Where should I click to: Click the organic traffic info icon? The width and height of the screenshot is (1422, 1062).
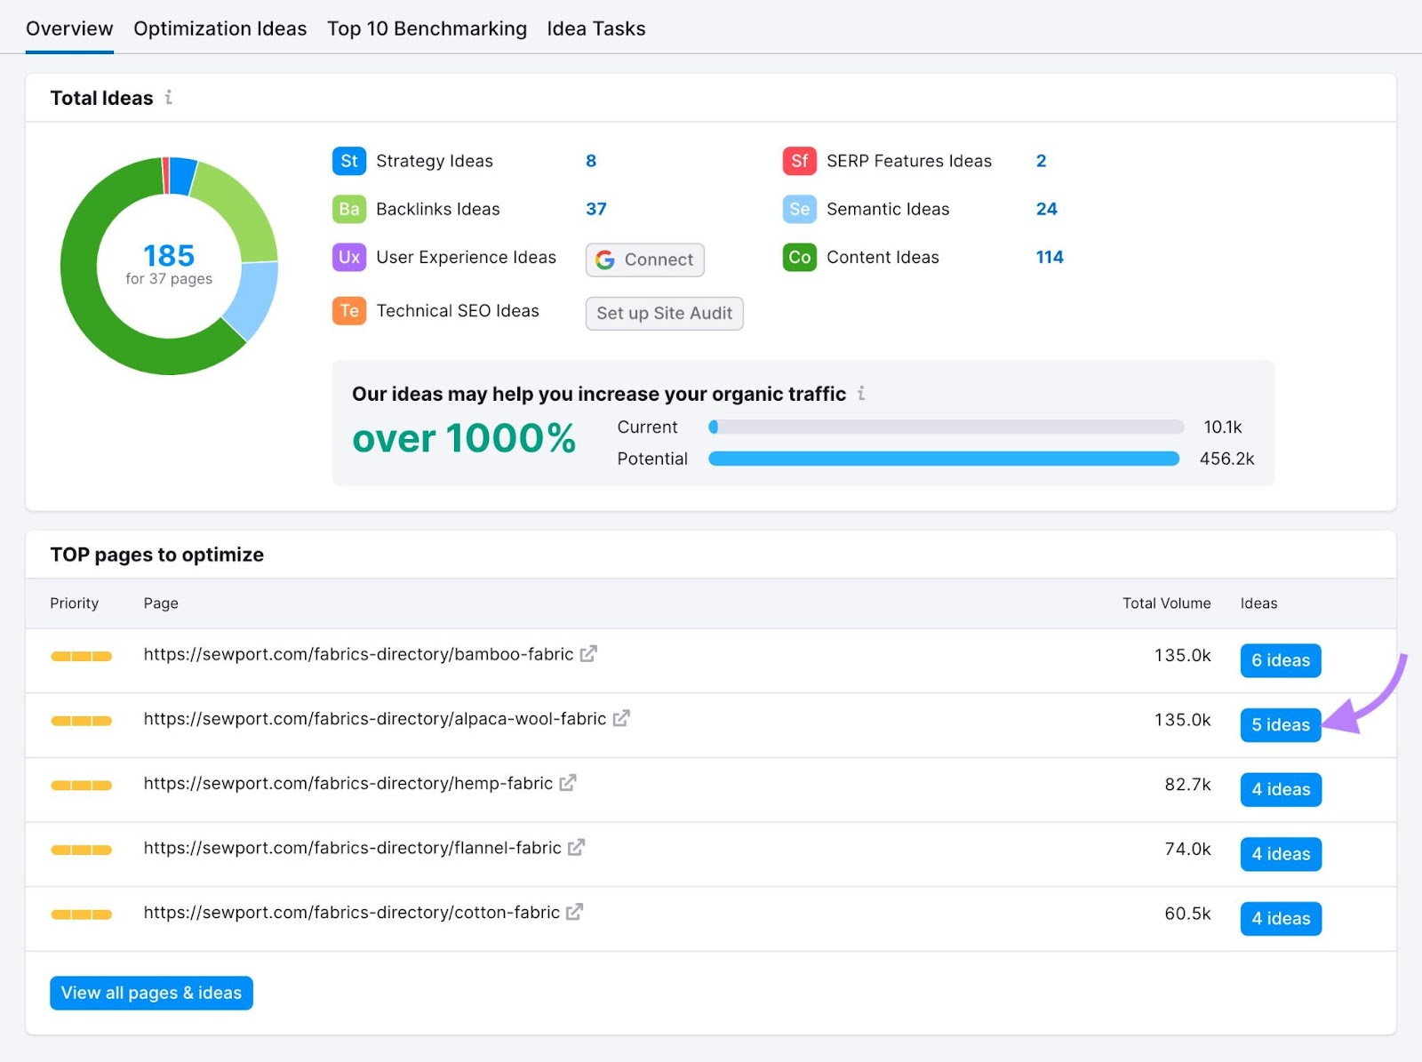point(861,393)
